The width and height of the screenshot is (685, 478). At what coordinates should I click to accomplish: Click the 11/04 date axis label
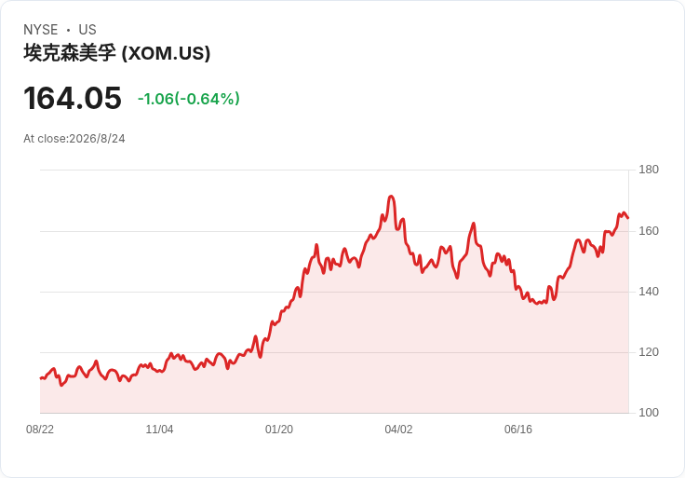159,430
